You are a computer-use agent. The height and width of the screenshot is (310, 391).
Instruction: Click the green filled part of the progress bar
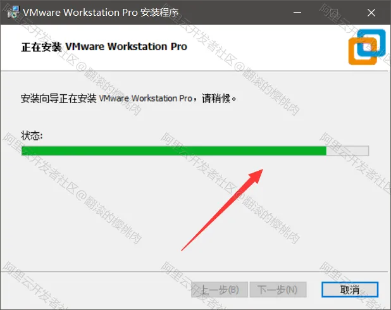[x=174, y=151]
